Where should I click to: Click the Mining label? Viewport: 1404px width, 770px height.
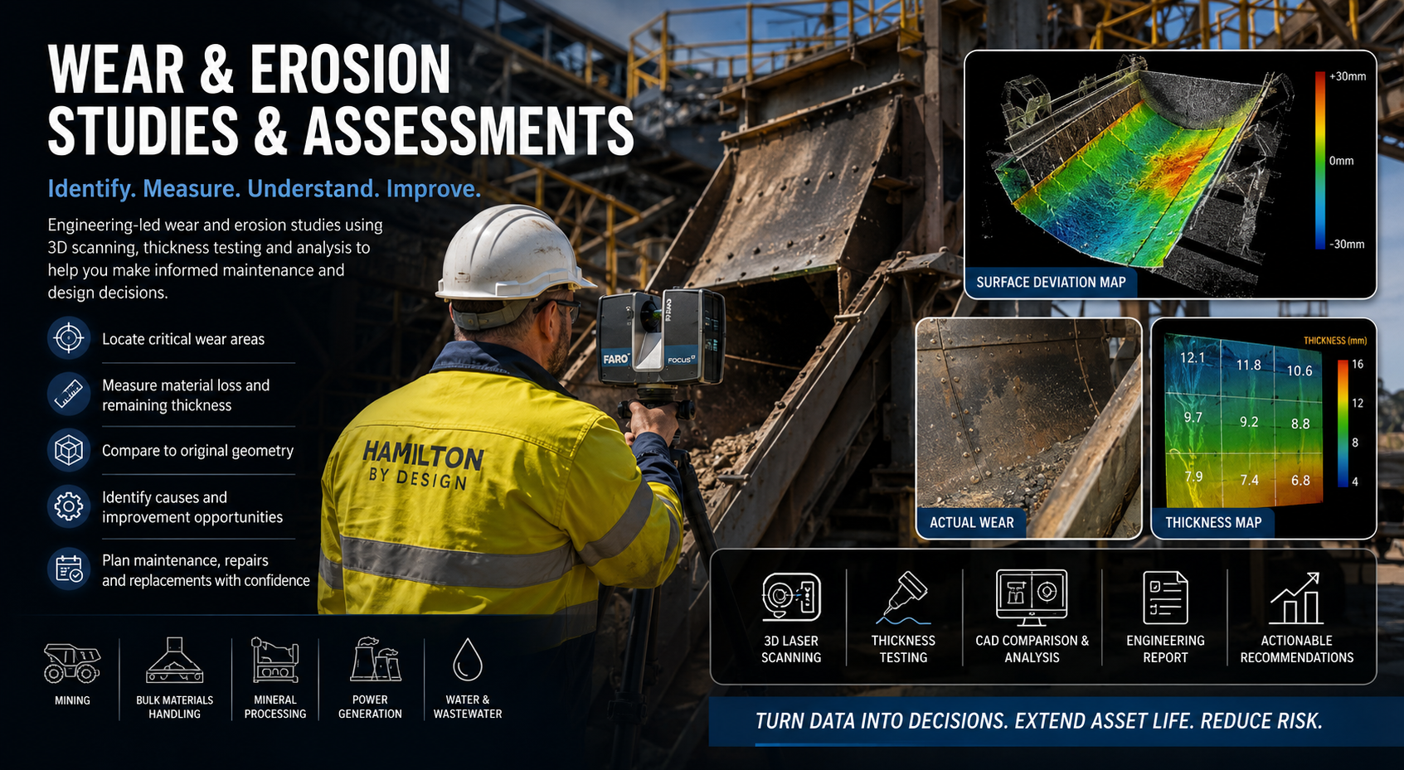click(72, 700)
